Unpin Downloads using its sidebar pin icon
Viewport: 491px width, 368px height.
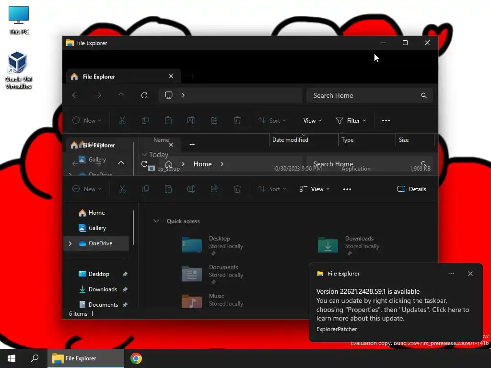coord(125,289)
